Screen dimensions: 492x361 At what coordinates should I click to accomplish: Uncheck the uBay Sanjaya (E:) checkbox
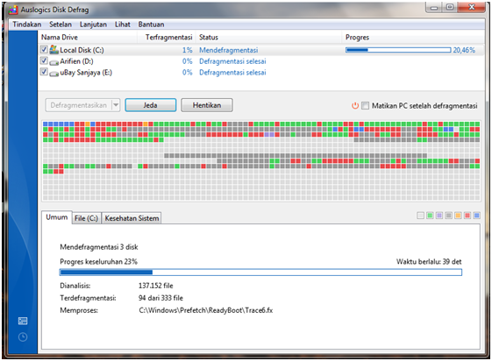tap(44, 72)
